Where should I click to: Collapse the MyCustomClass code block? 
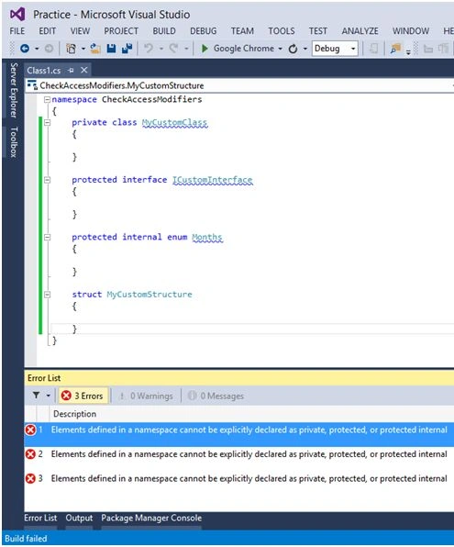coord(47,122)
